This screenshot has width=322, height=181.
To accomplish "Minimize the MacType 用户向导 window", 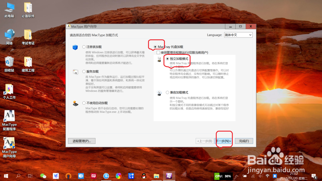I will click(x=231, y=26).
